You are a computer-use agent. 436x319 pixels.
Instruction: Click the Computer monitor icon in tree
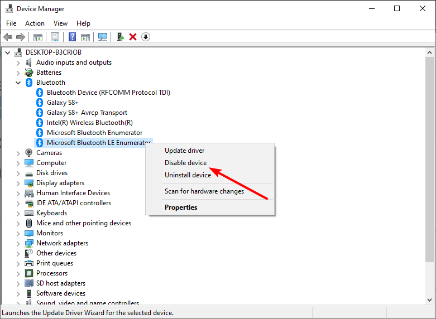pos(29,162)
